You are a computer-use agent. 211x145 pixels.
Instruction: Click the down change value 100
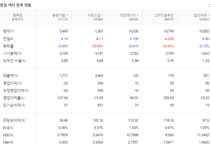tap(136, 39)
